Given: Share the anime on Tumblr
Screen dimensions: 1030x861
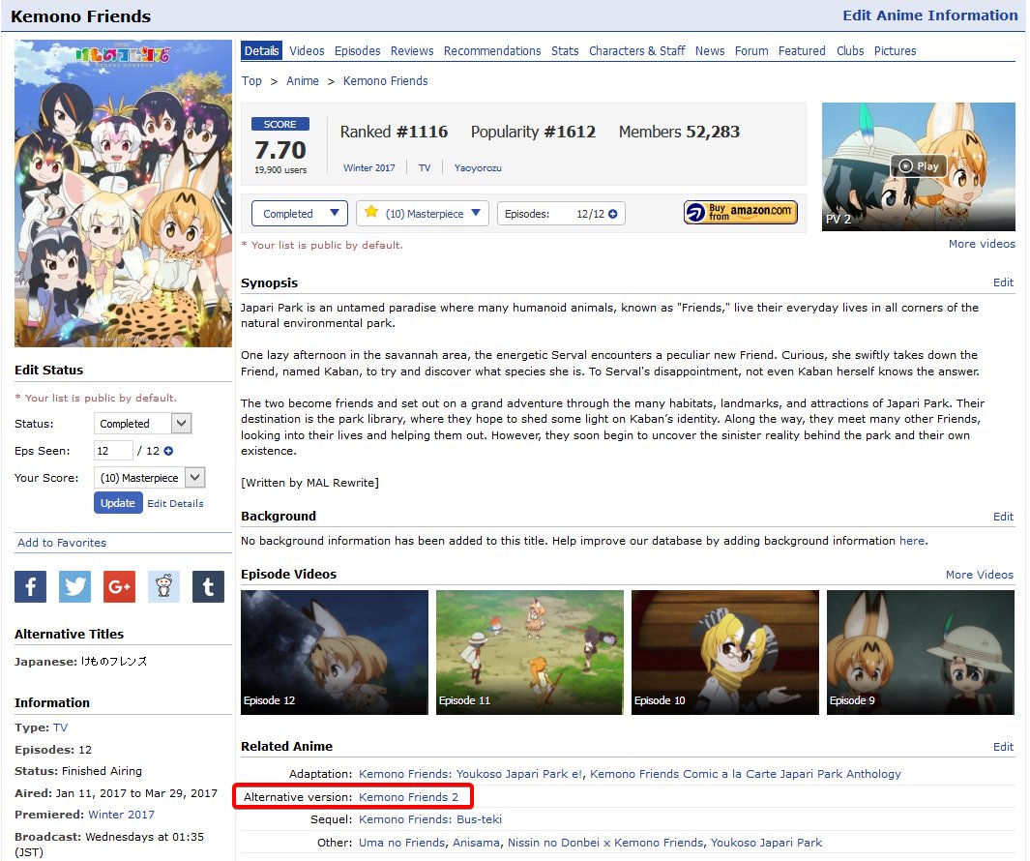Looking at the screenshot, I should click(x=208, y=586).
